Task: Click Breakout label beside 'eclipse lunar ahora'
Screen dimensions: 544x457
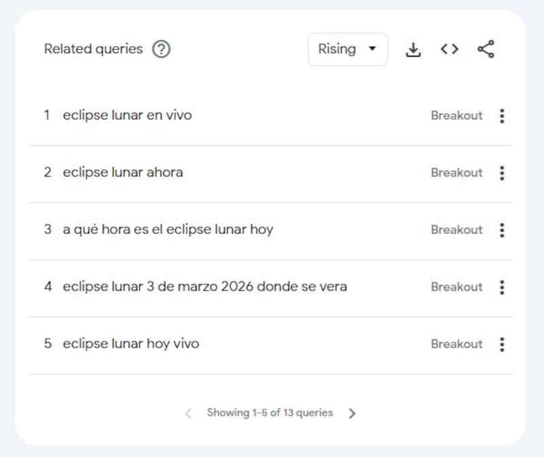Action: [456, 173]
